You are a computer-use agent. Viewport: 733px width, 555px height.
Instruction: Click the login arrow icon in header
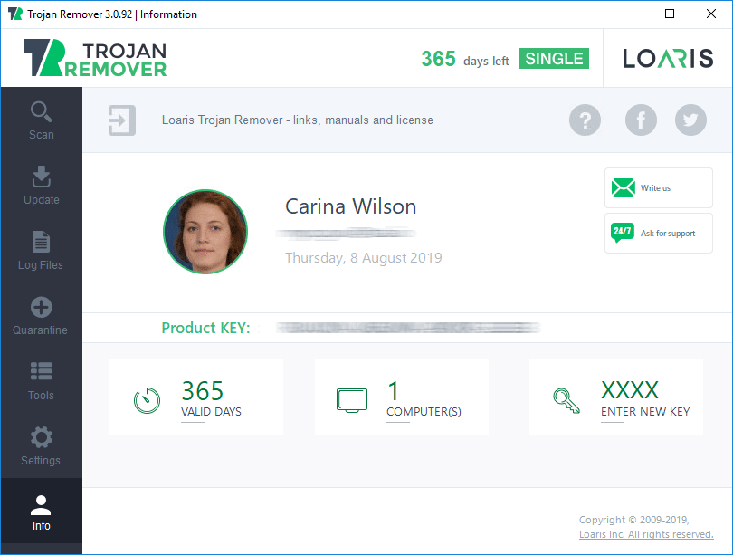[x=122, y=120]
